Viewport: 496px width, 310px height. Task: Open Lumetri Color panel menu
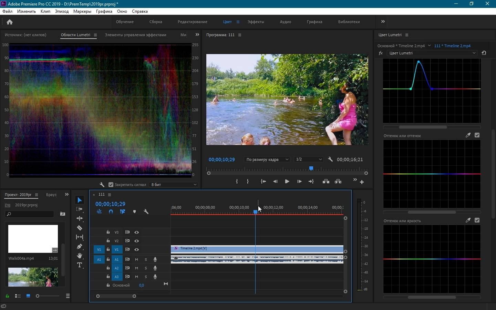[x=407, y=35]
